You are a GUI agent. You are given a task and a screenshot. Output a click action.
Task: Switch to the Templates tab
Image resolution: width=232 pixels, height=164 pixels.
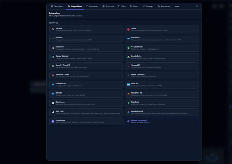[x=57, y=6]
